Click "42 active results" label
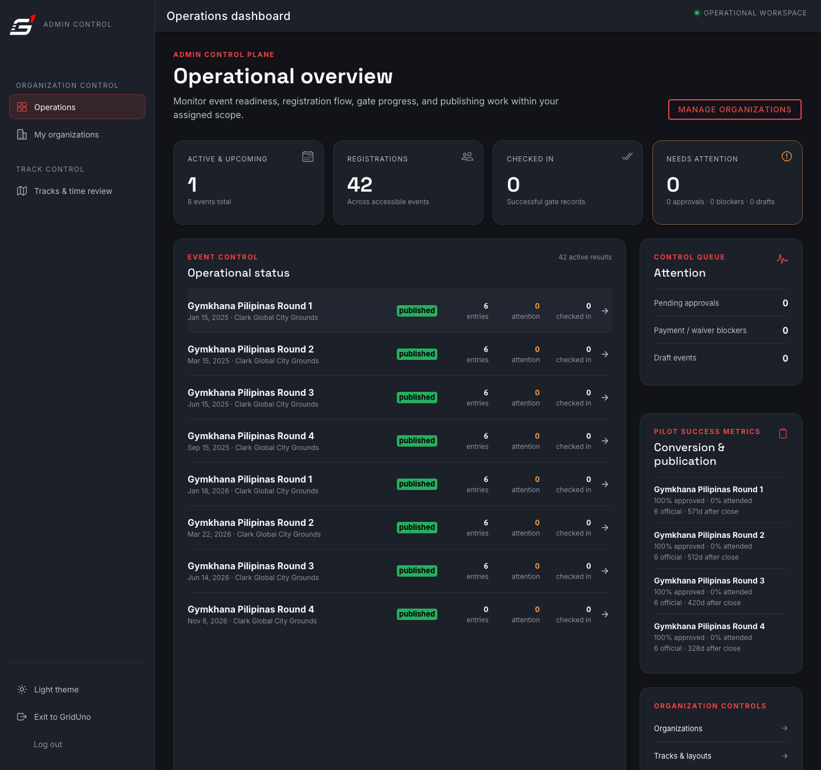The height and width of the screenshot is (770, 821). point(585,257)
